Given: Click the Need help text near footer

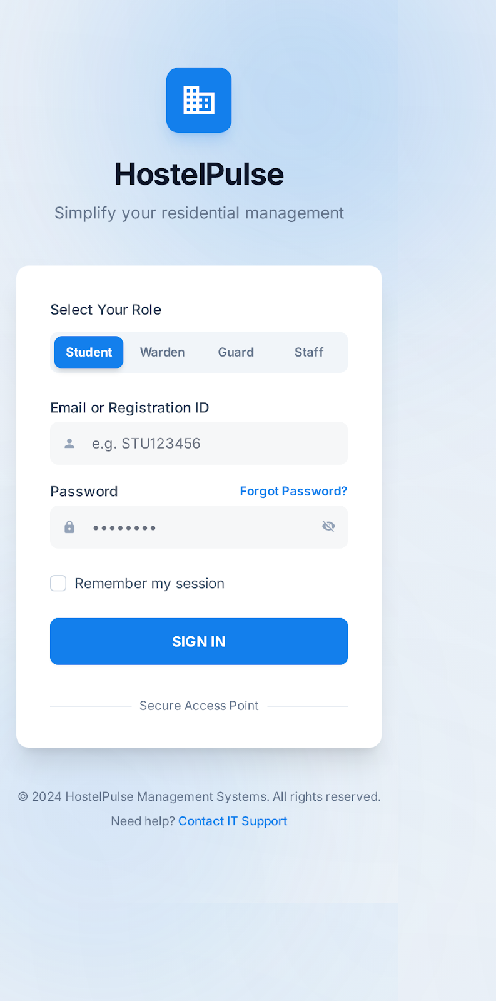Looking at the screenshot, I should [143, 821].
